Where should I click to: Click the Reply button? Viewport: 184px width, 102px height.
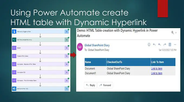point(90,85)
